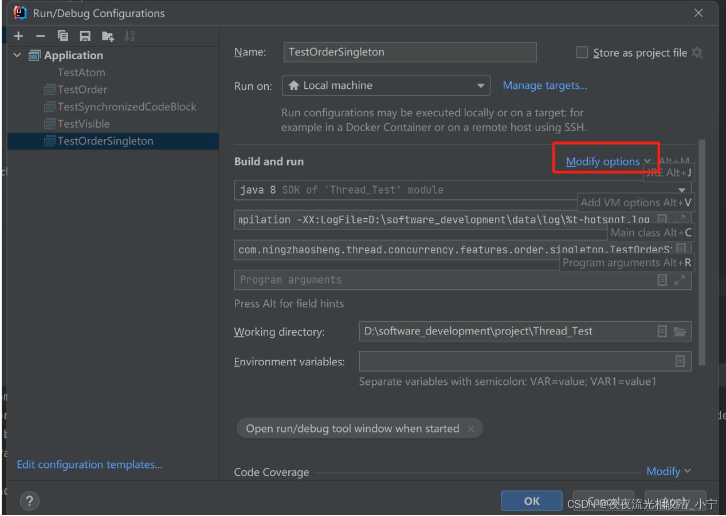
Task: Open Environment variables edit icon
Action: click(680, 361)
